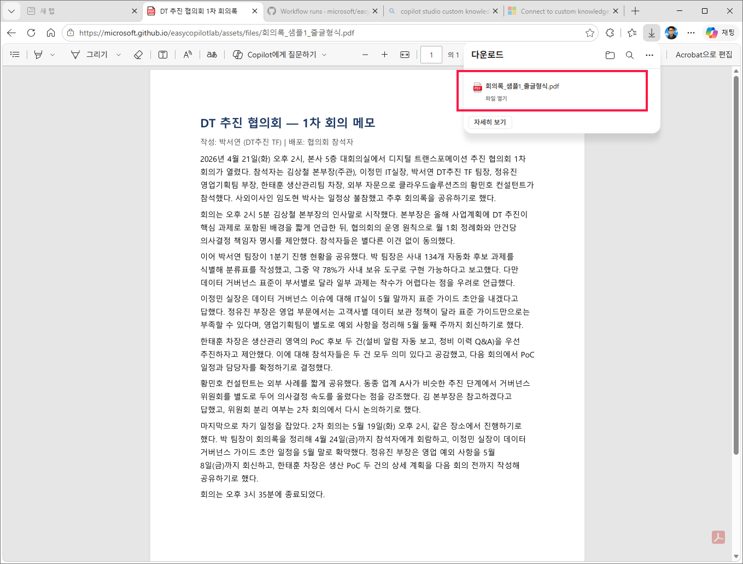Fit the PDF to page width

[x=405, y=55]
